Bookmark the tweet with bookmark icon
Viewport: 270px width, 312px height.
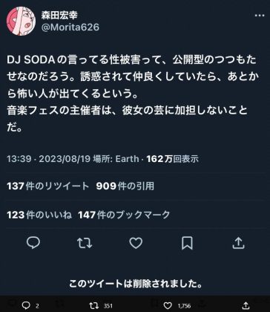(x=187, y=243)
